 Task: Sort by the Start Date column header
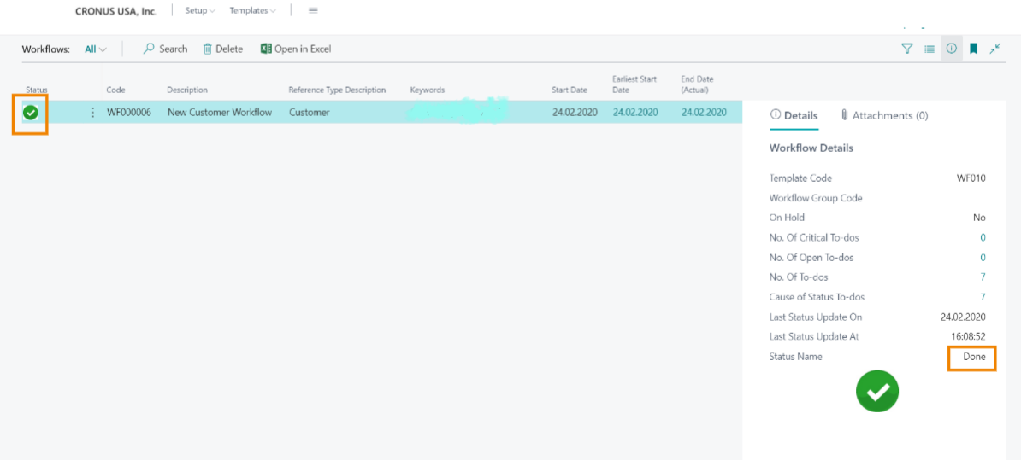click(570, 90)
